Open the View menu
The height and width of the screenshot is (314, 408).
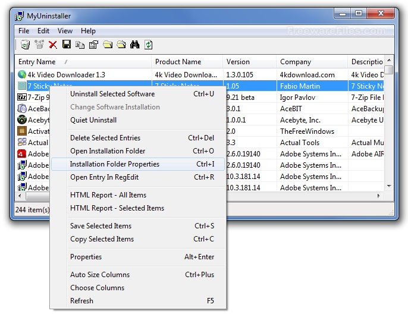(65, 31)
